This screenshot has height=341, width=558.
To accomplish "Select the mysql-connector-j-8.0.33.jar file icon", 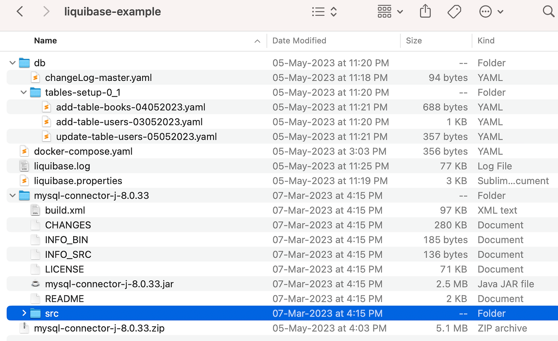I will tap(35, 284).
